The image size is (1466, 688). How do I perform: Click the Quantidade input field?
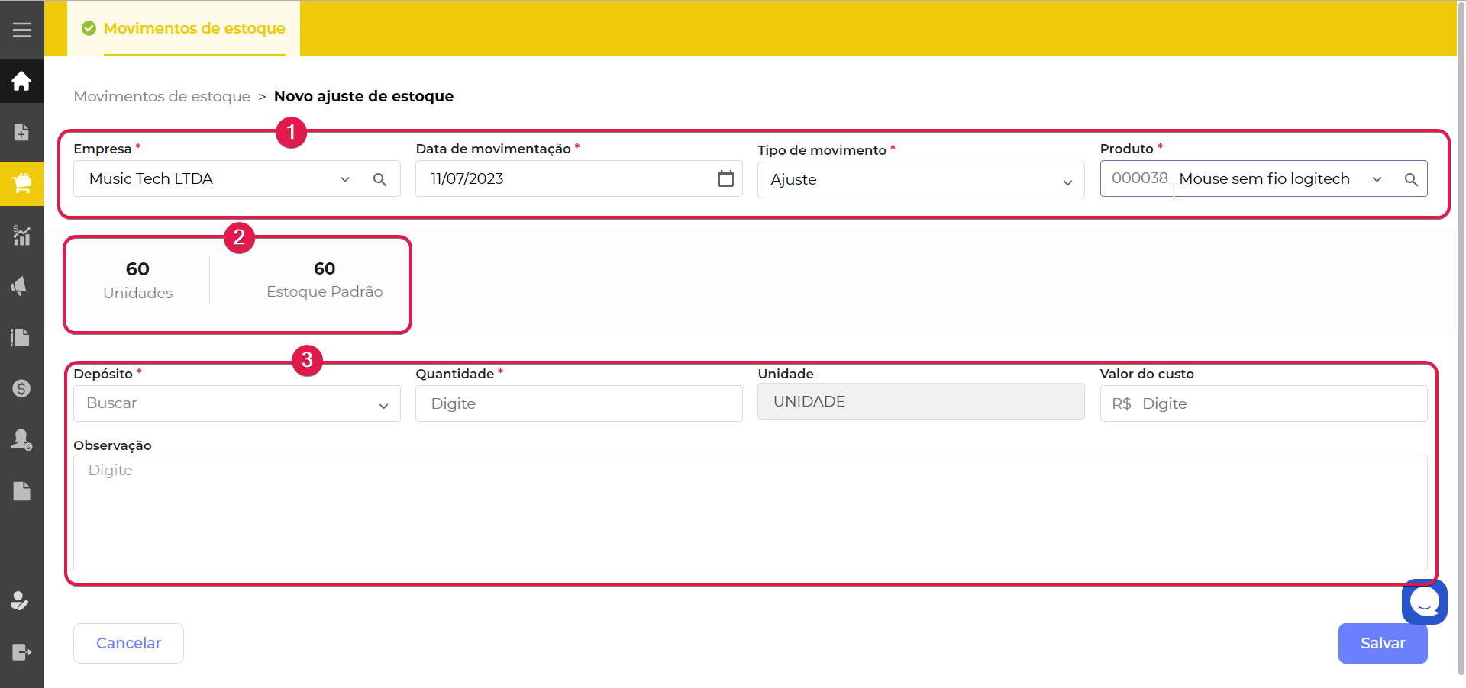(x=579, y=403)
